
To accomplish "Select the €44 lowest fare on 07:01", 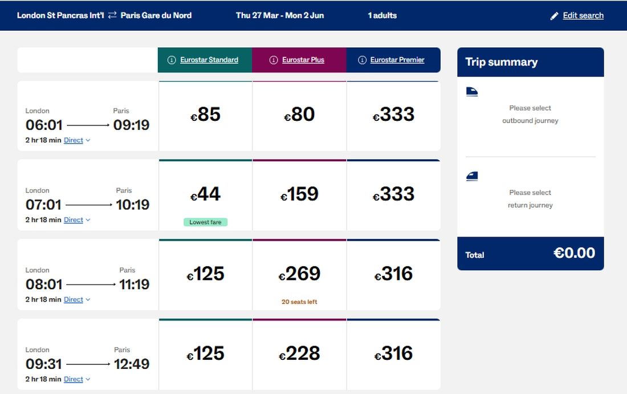I will pyautogui.click(x=205, y=195).
